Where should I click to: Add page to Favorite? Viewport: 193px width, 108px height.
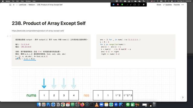[x=177, y=5]
